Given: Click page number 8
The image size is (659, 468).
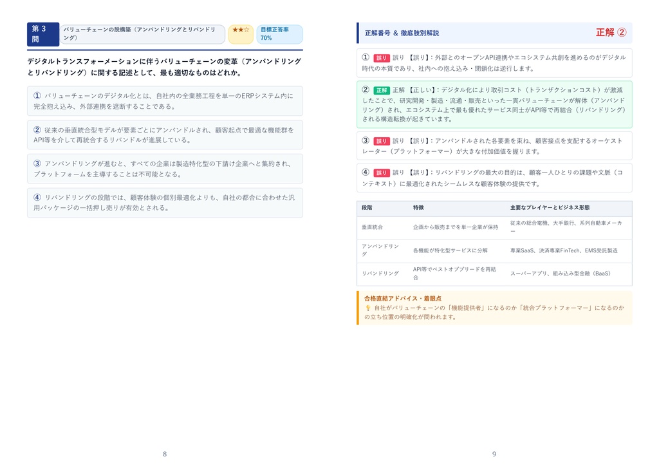Looking at the screenshot, I should coord(165,454).
